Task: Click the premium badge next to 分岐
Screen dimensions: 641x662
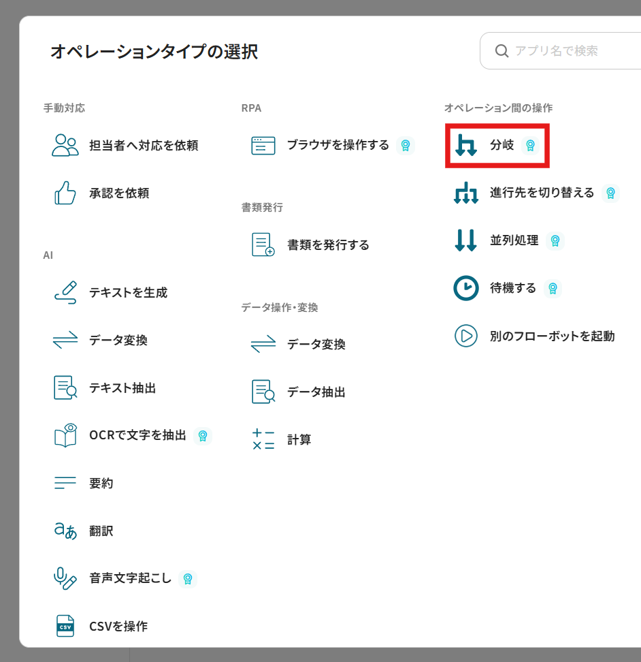Action: 530,145
